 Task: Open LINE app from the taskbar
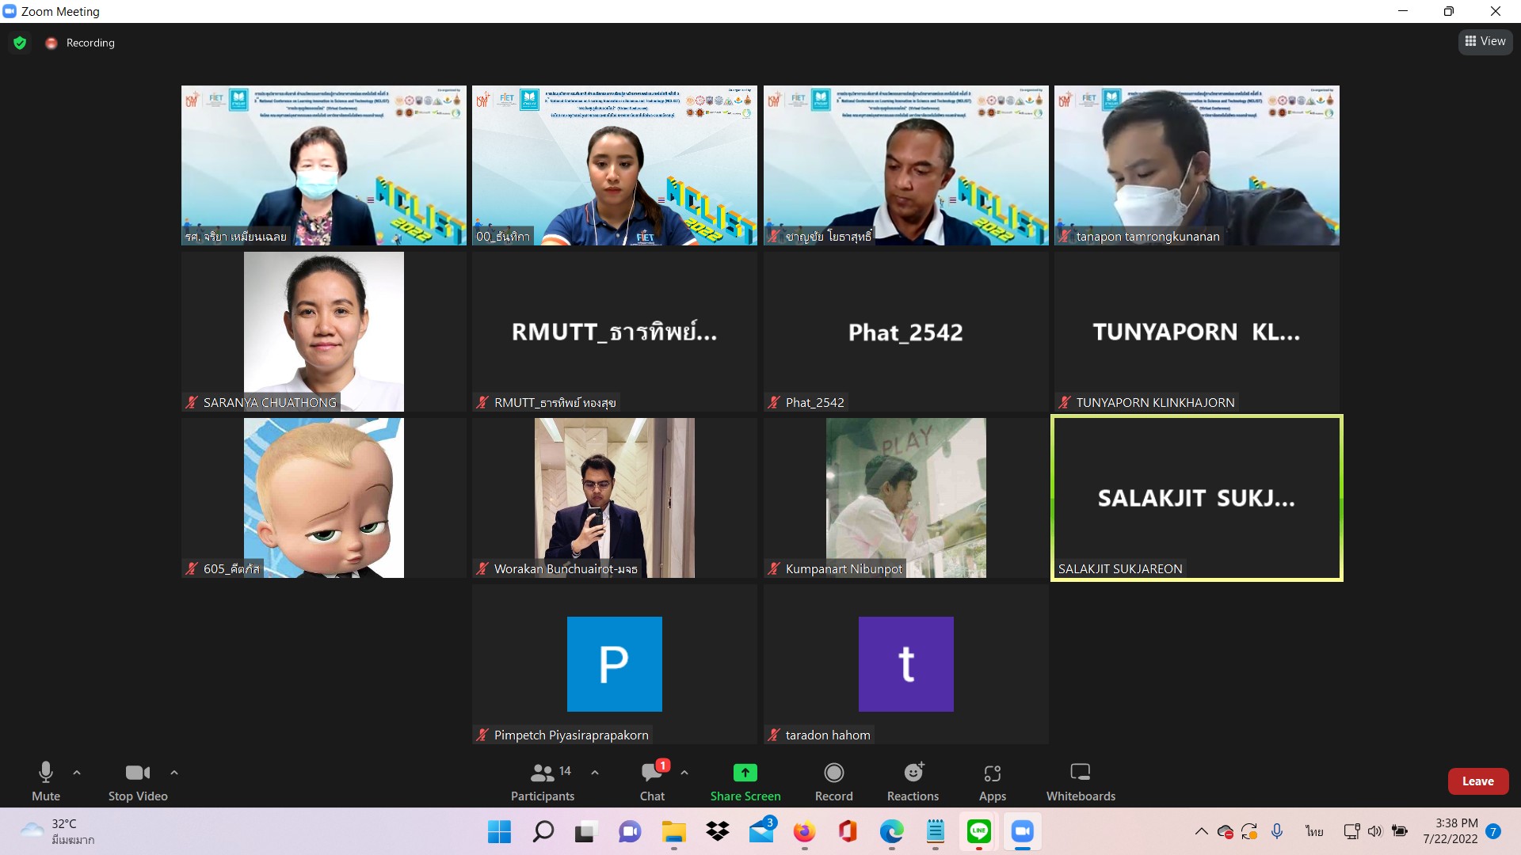[979, 831]
